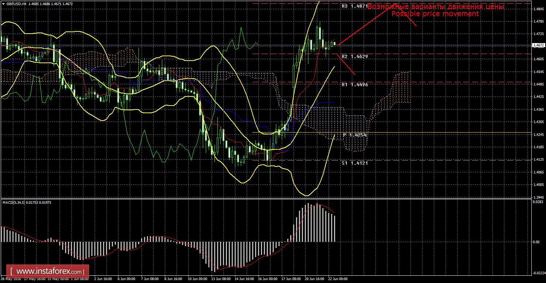Image resolution: width=546 pixels, height=283 pixels.
Task: Click the 1.4005 value on price axis
Action: coord(538,184)
